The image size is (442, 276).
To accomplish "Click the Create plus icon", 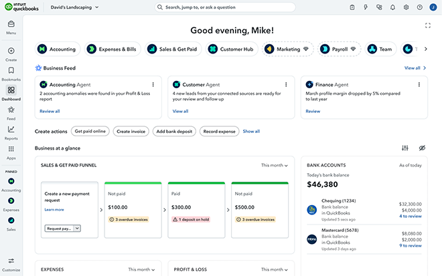I will (11, 51).
